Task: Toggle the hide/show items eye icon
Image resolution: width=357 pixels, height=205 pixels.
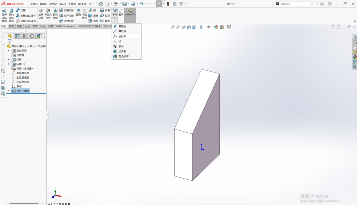Action: point(208,27)
